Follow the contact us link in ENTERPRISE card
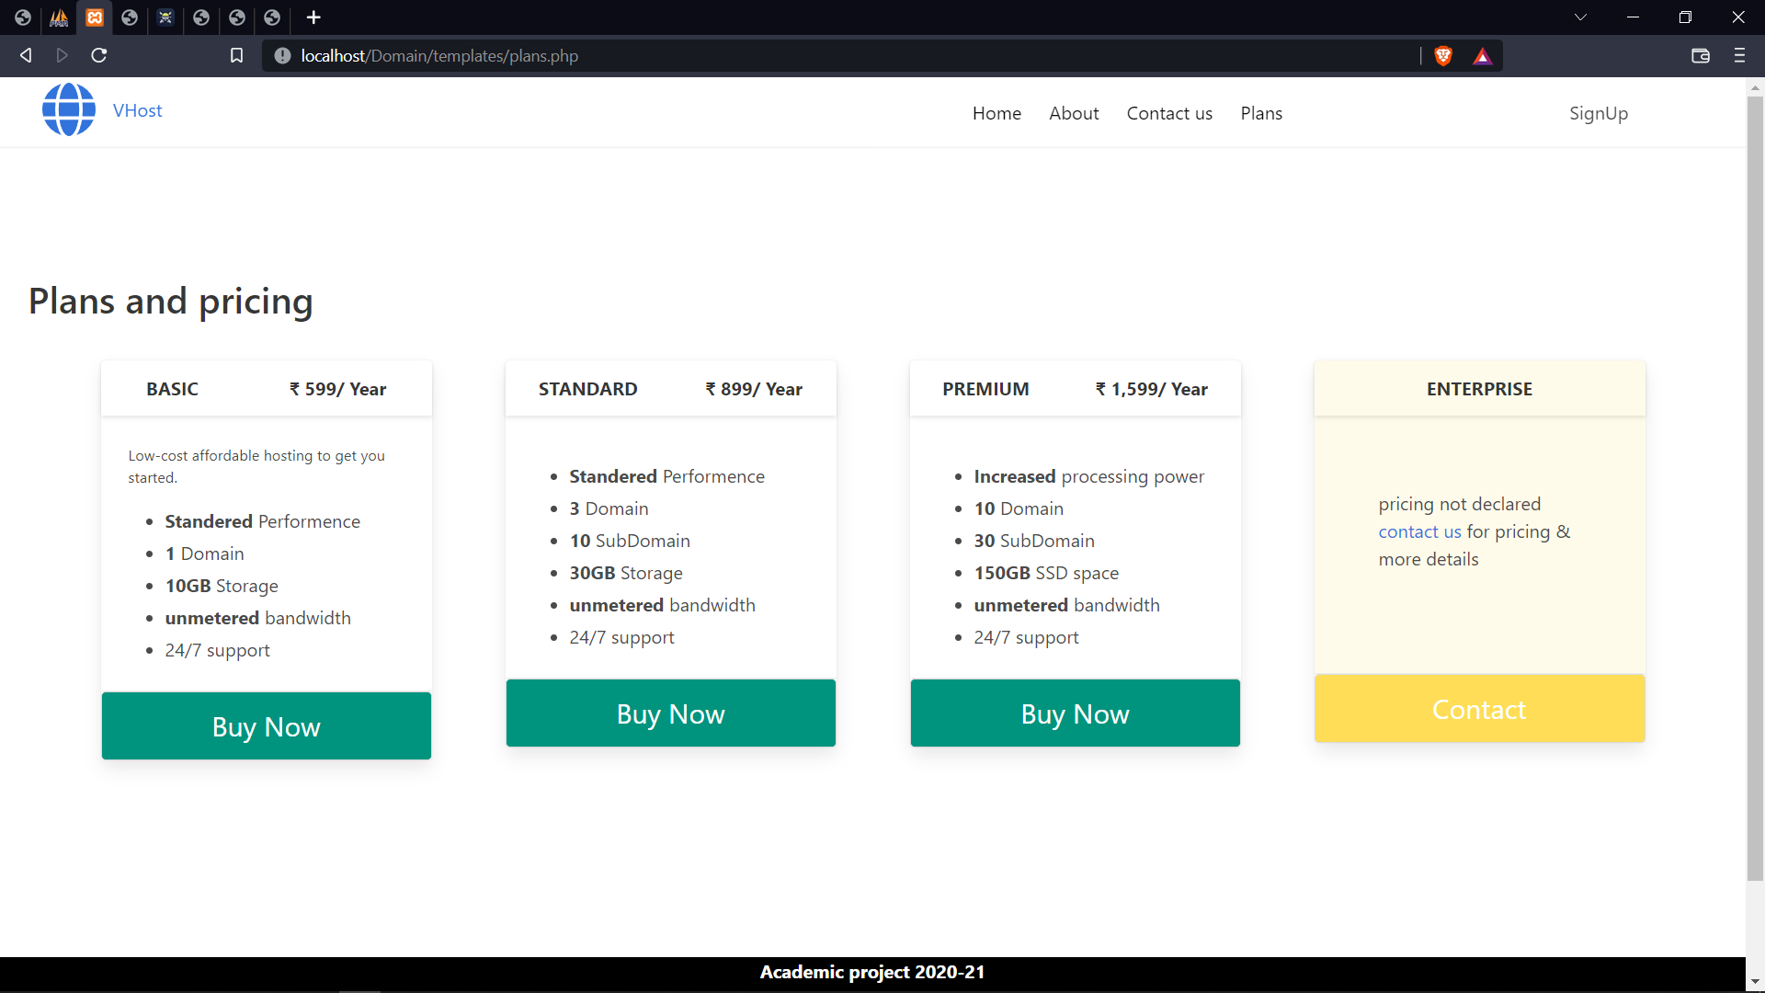The width and height of the screenshot is (1765, 993). pos(1418,531)
